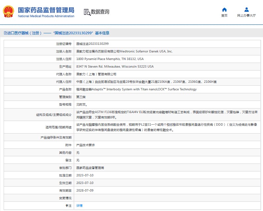Select the Medtronic Sofamor Danek USA, Inc. text
The image size is (263, 211).
[x=146, y=51]
